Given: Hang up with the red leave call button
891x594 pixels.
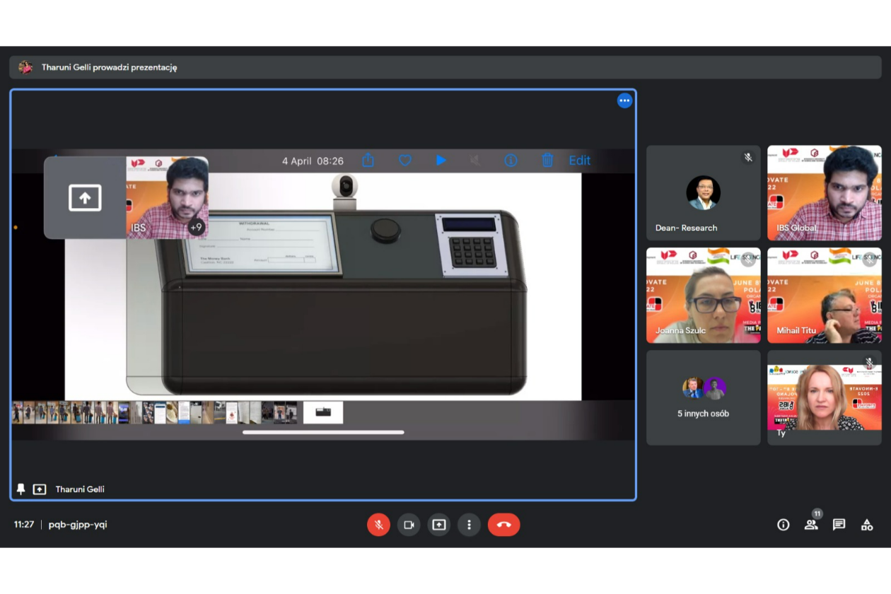Looking at the screenshot, I should pos(503,525).
